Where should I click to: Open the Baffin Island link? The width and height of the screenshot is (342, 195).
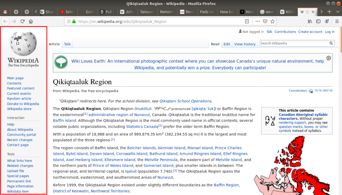64,121
